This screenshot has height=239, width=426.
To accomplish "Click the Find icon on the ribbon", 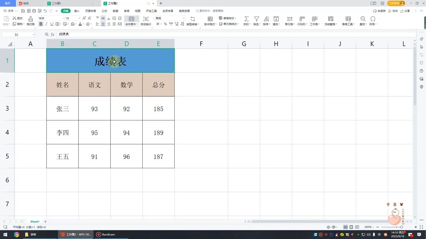I will click(x=363, y=20).
